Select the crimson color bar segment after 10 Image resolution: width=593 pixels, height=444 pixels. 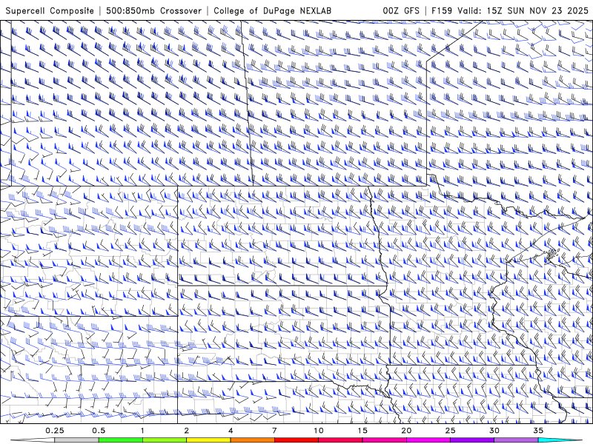(340, 440)
